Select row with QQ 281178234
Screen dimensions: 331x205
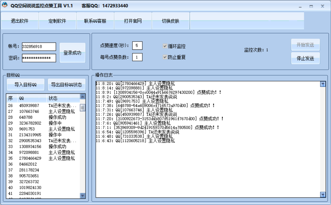(43, 170)
